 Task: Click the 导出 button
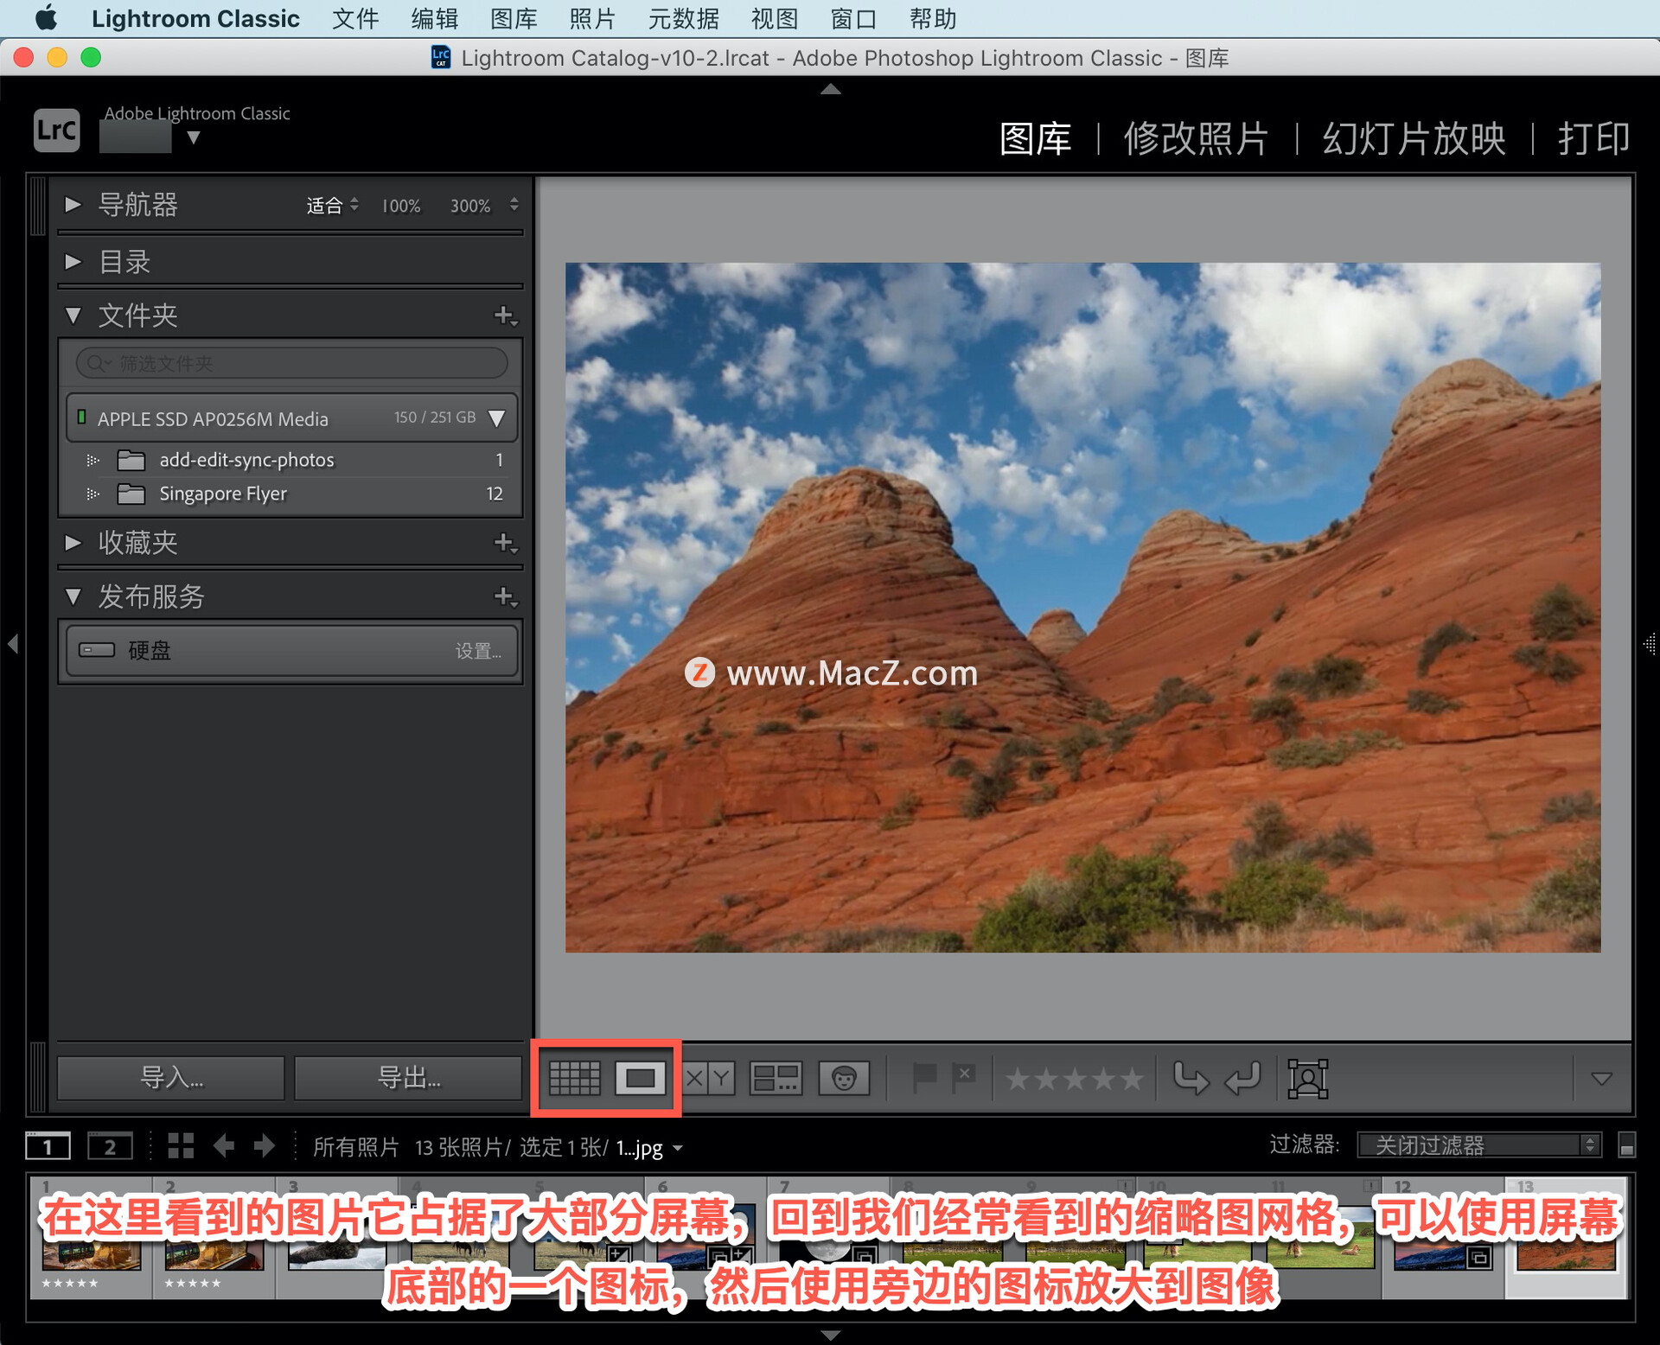pyautogui.click(x=408, y=1078)
